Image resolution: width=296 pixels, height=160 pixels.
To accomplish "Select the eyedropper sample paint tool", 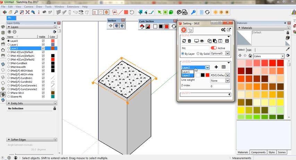I will coord(288,50).
